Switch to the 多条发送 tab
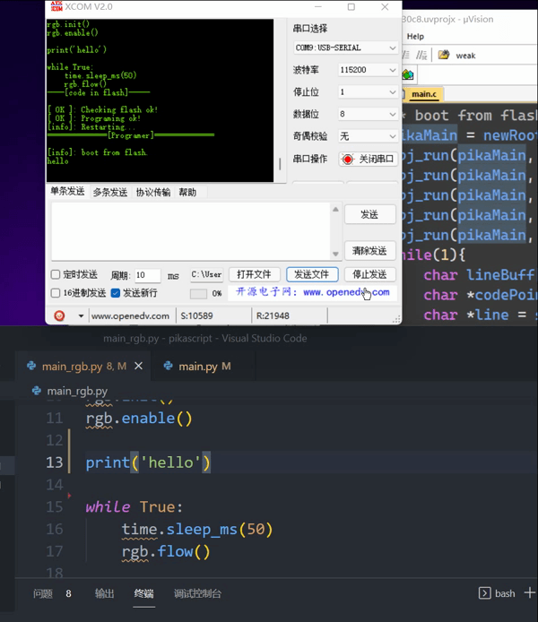 (110, 193)
